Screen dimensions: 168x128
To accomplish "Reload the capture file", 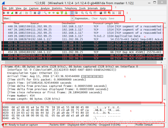I will coord(39,13).
